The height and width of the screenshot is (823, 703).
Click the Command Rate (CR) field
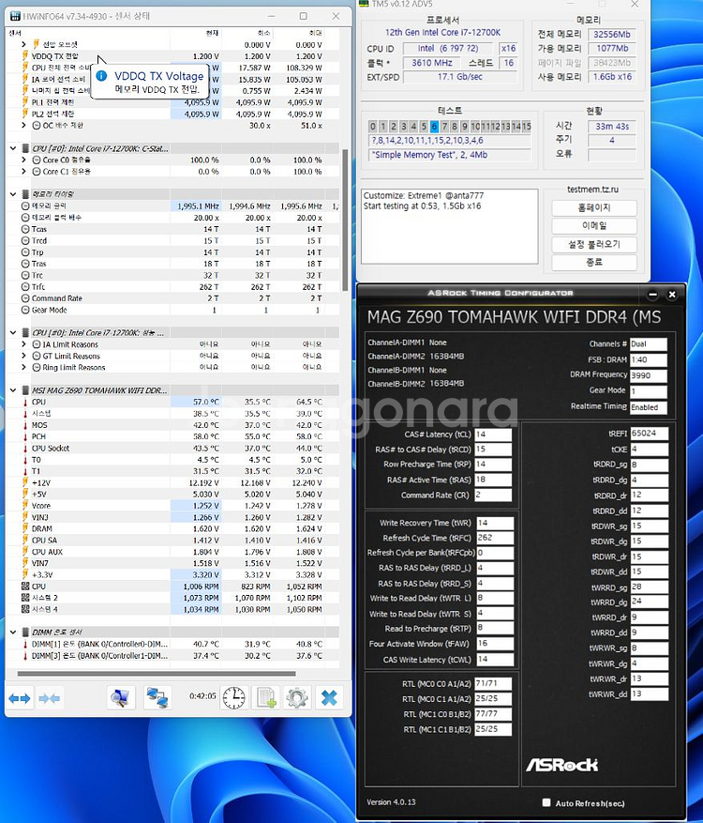coord(493,495)
